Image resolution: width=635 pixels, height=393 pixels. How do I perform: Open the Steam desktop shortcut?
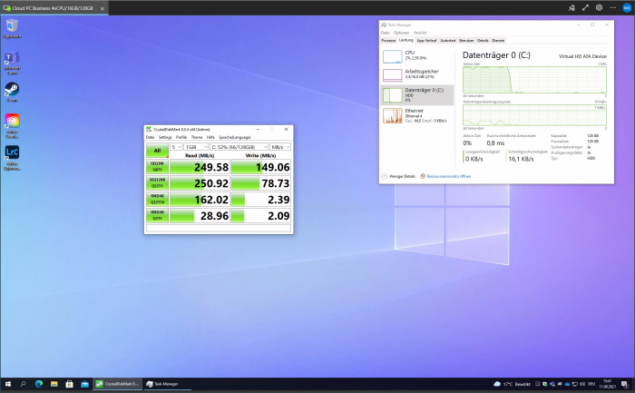click(12, 92)
